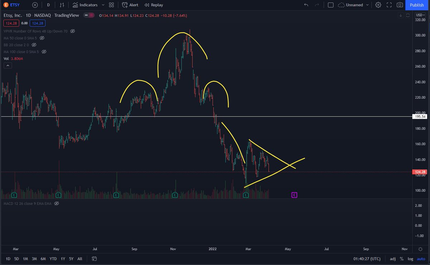Select the All date range
Viewport: 430px width, 265px height.
pyautogui.click(x=80, y=259)
